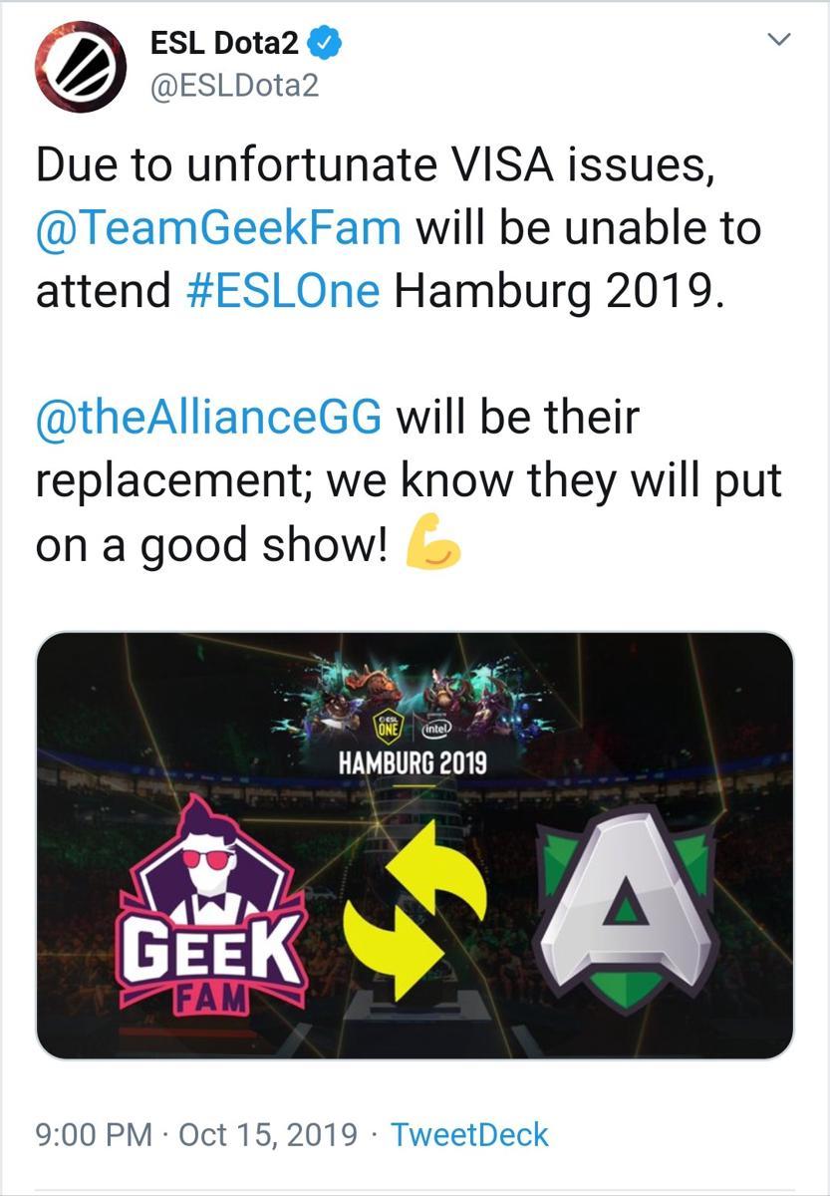Follow the #ESLOne hashtag link
The image size is (830, 1196).
[283, 292]
